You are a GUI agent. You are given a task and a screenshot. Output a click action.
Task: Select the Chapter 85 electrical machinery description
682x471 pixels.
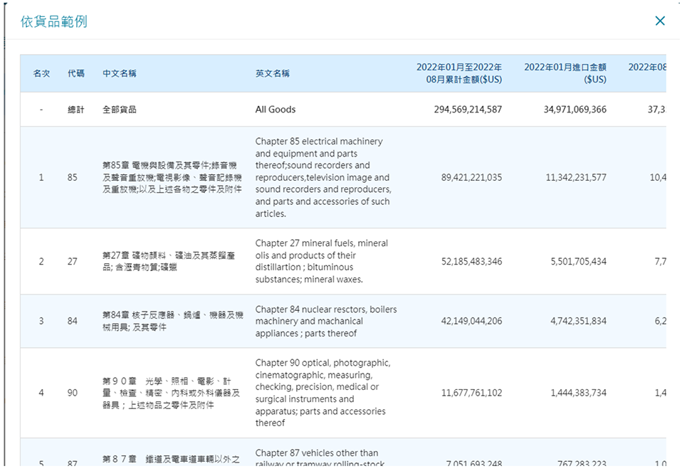click(323, 178)
